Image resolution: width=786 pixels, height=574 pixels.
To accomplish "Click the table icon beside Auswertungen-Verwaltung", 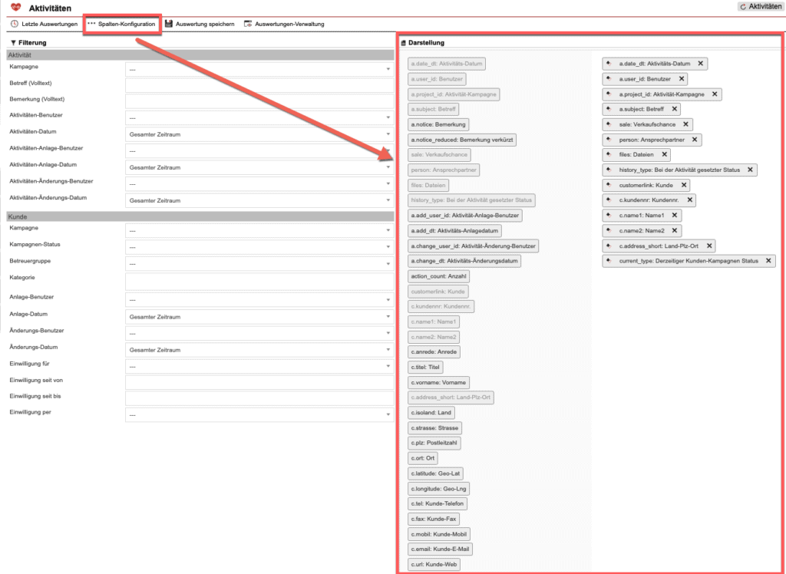I will [246, 24].
